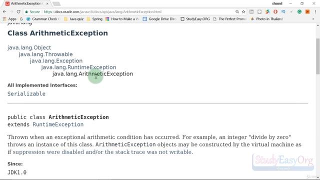Open the Photo in Thailand bookmark
320x180 pixels.
tap(266, 19)
